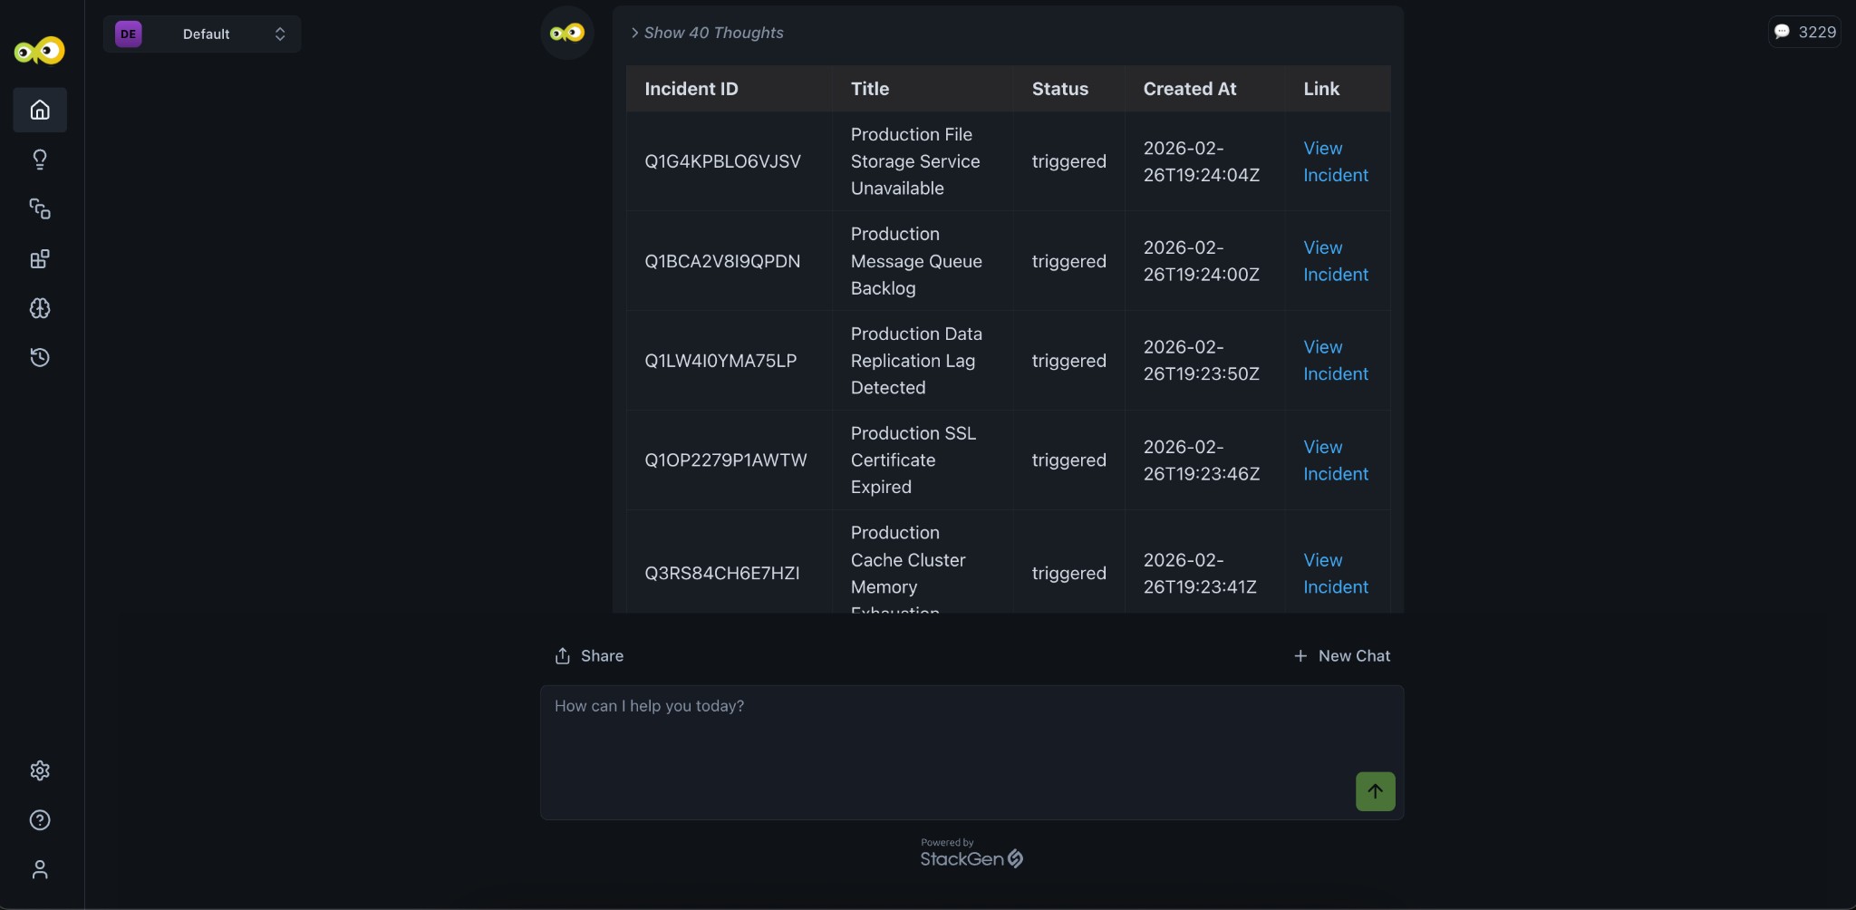
Task: Click the brain knowledge icon
Action: tap(40, 308)
